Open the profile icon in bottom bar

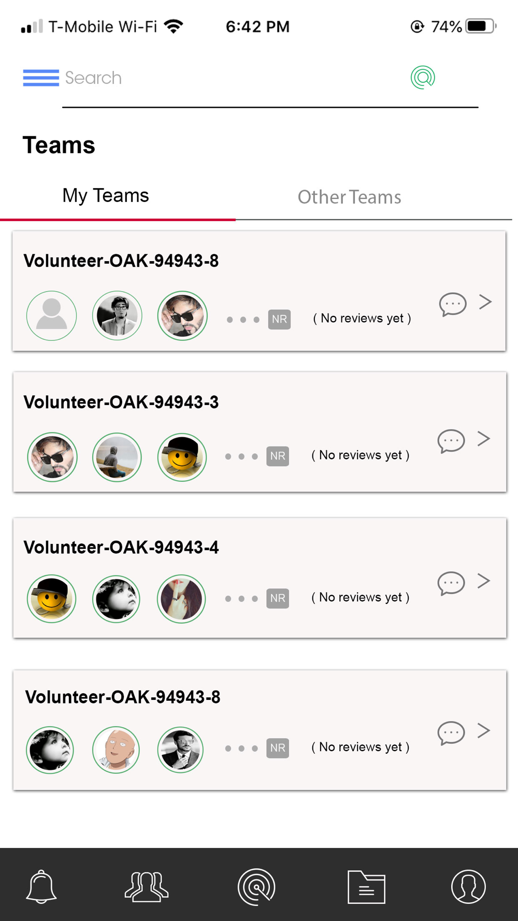pos(468,887)
